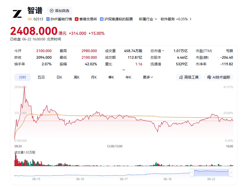Click the +314.000 change amount

click(77, 33)
